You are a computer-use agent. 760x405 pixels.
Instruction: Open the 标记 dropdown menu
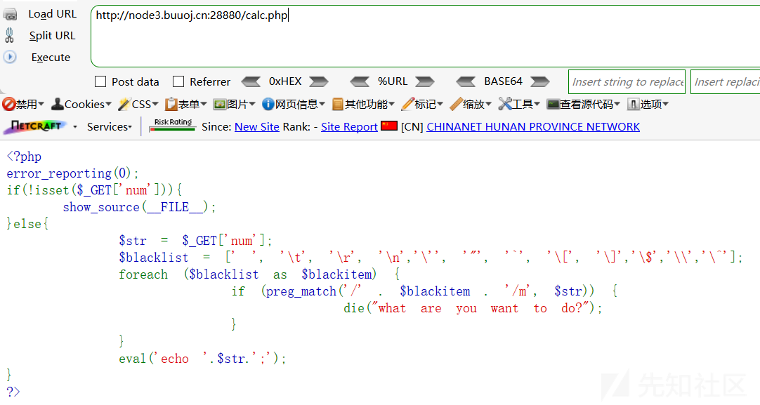[440, 104]
